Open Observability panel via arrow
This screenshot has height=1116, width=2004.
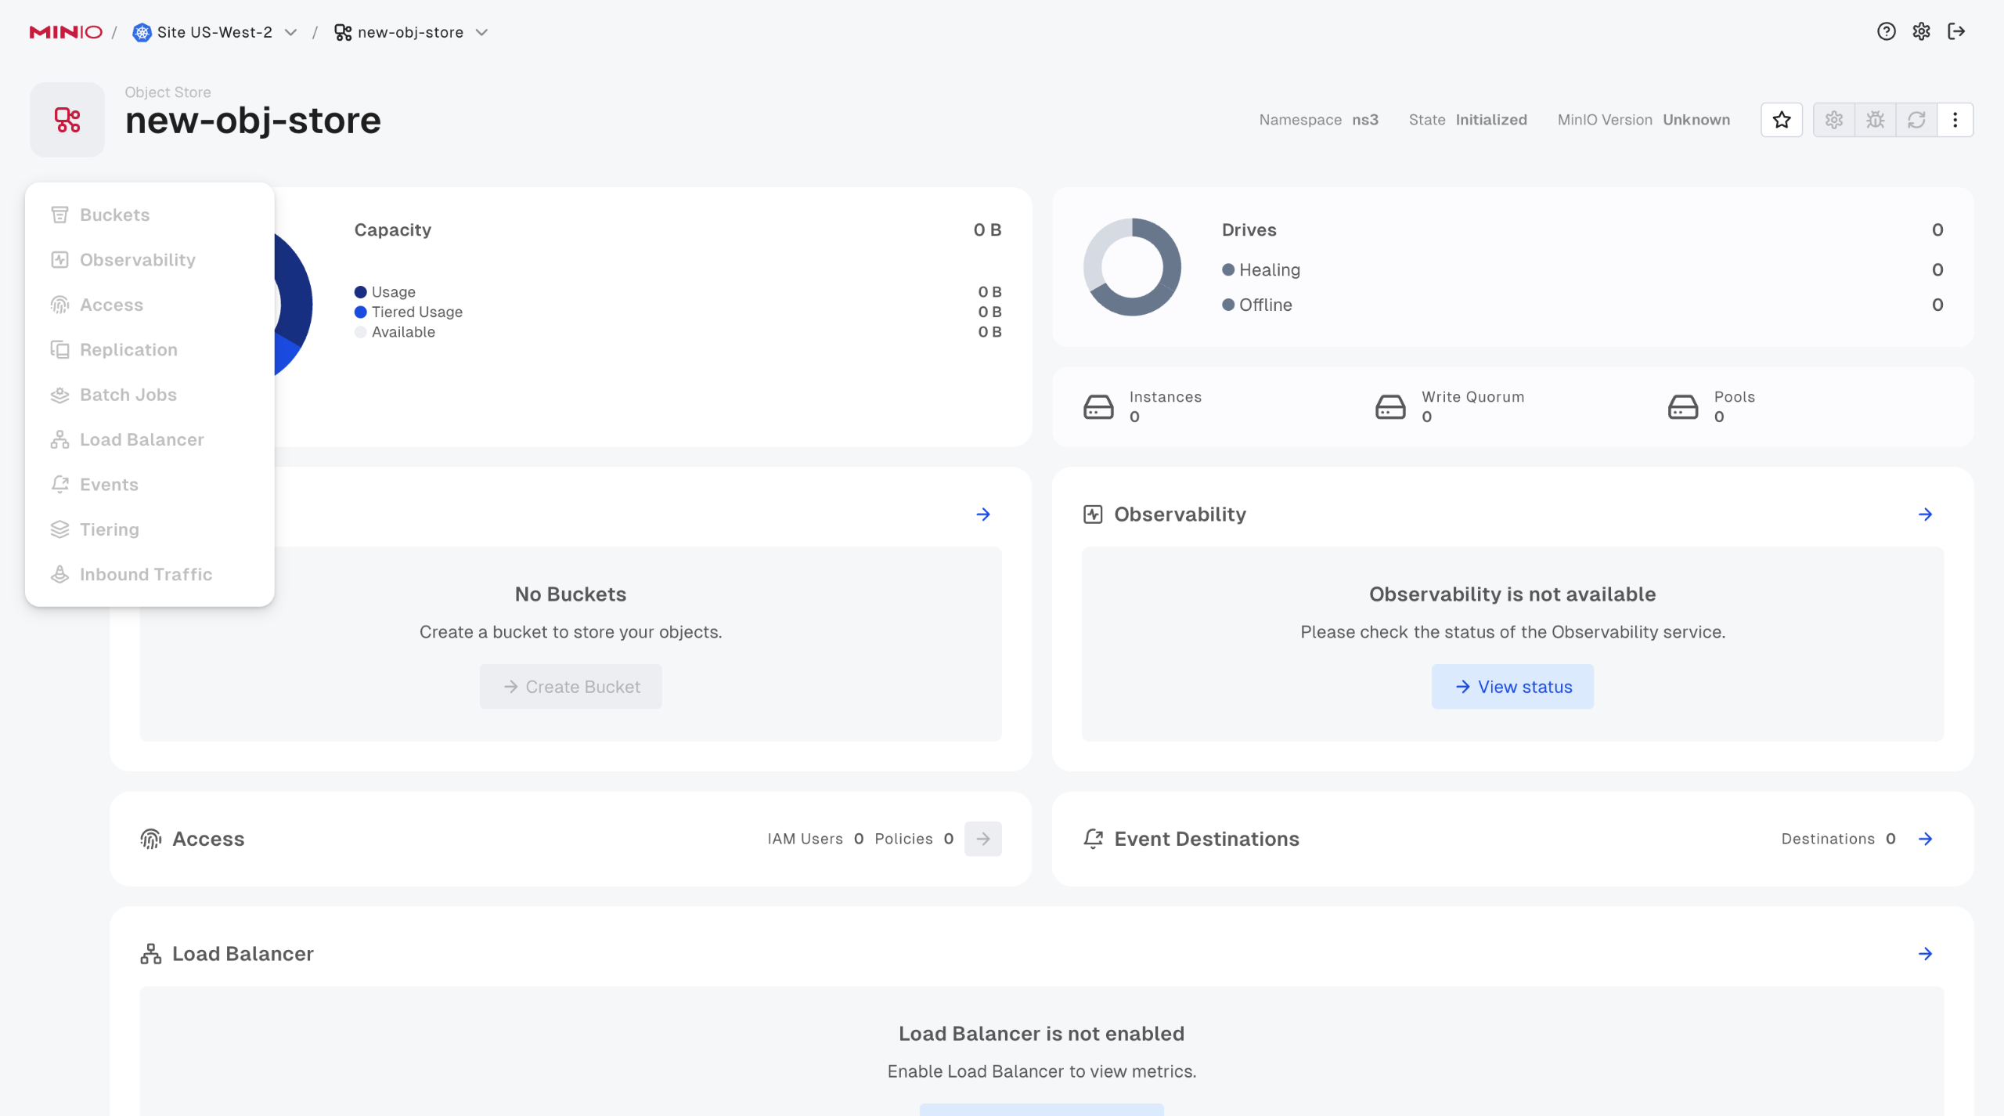point(1925,515)
